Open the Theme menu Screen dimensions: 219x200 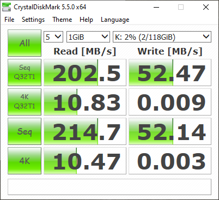[x=62, y=20]
